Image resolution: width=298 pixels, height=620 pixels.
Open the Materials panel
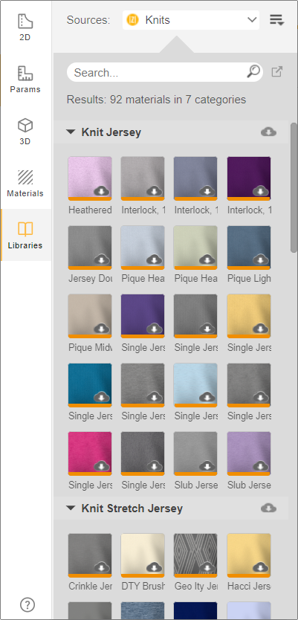click(25, 184)
